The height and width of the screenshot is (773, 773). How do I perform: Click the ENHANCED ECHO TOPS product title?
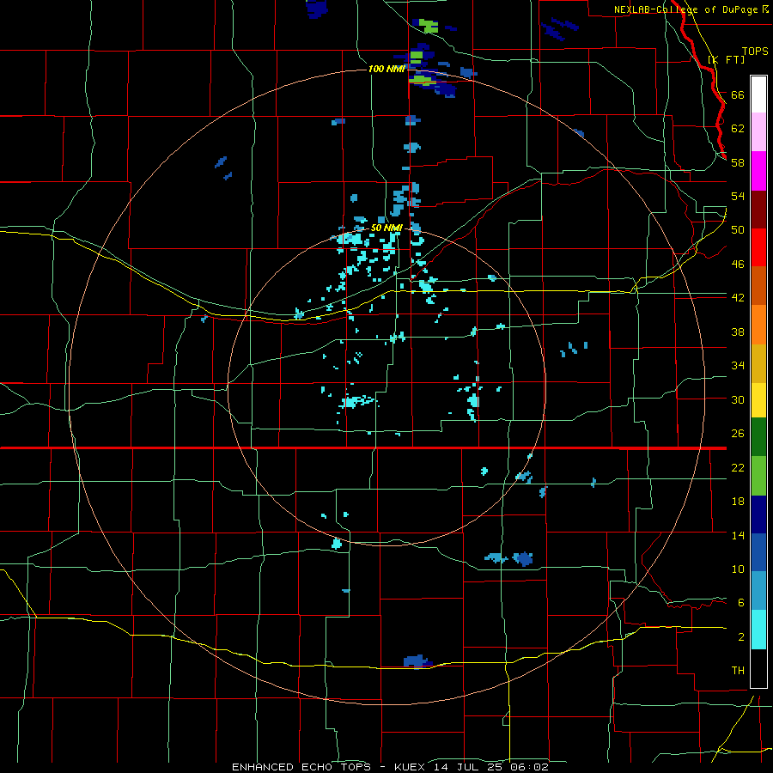pos(301,767)
